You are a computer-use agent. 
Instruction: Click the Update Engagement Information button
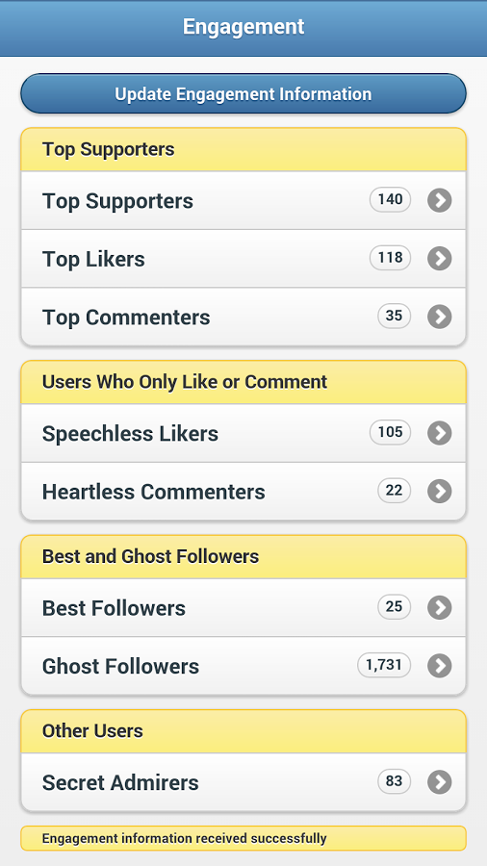pyautogui.click(x=243, y=93)
